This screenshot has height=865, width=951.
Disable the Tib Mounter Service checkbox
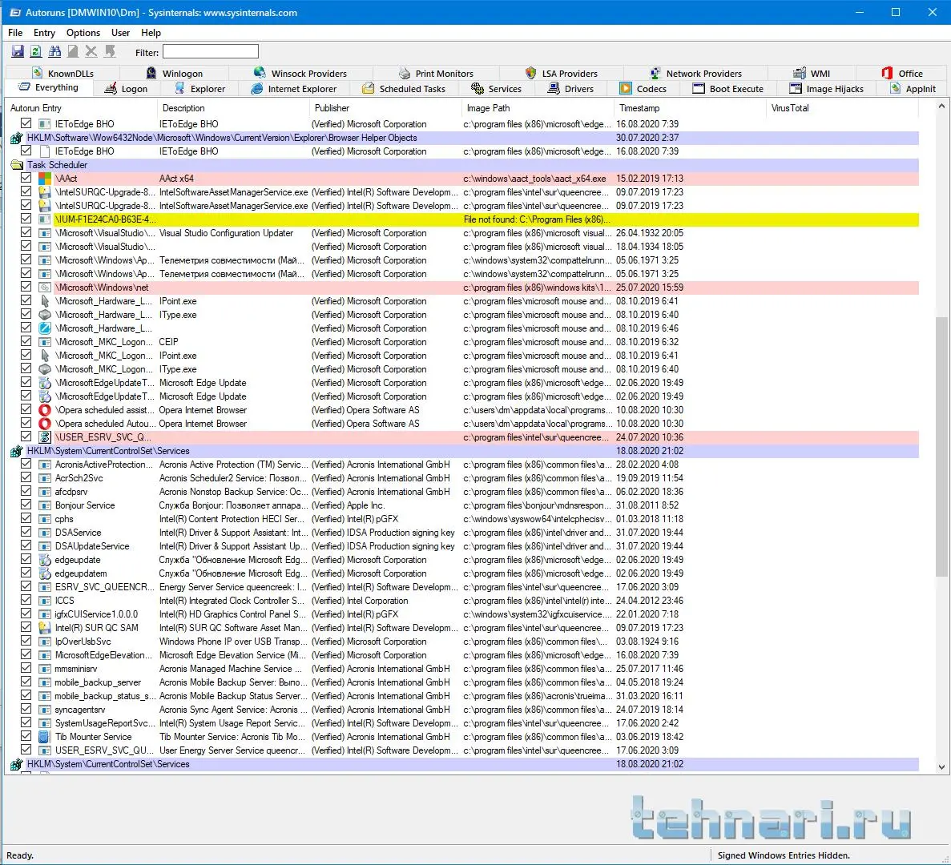26,737
